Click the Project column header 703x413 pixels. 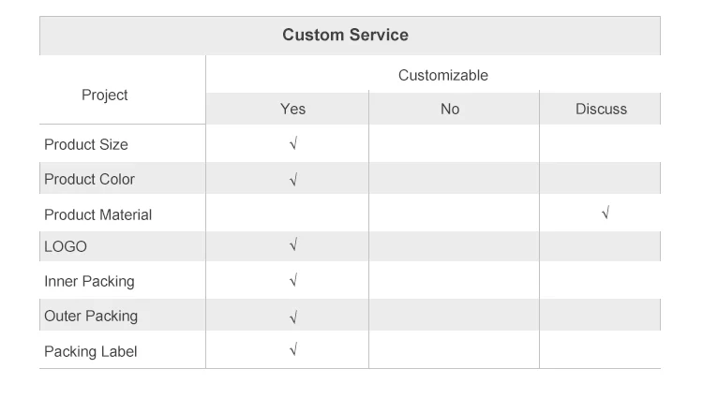105,96
